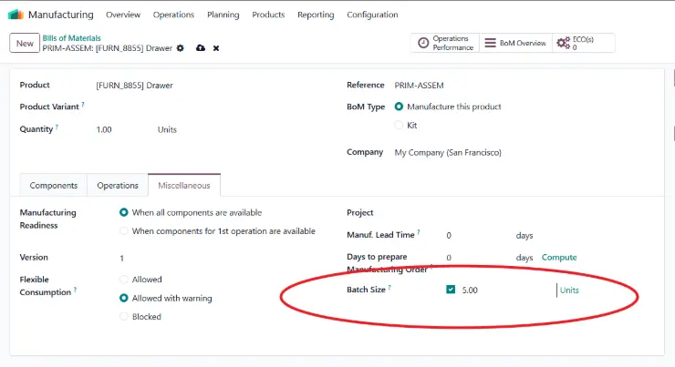Click the New button
The width and height of the screenshot is (675, 367).
click(25, 43)
